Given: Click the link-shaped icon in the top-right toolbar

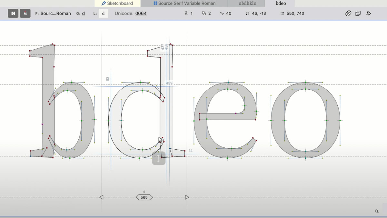Looking at the screenshot, I should [348, 14].
